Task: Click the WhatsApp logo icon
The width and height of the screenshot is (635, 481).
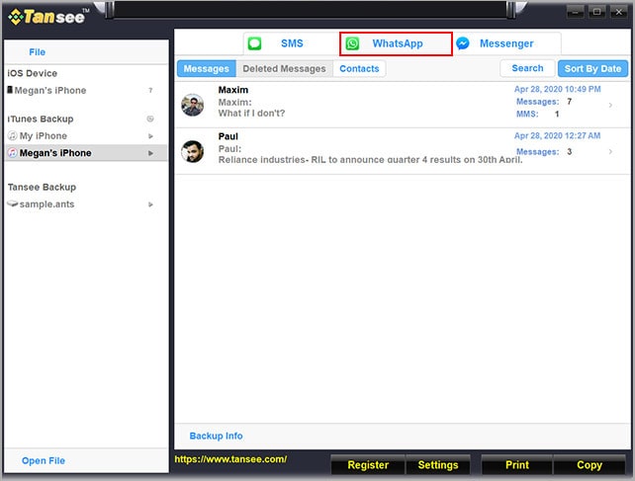Action: coord(353,43)
